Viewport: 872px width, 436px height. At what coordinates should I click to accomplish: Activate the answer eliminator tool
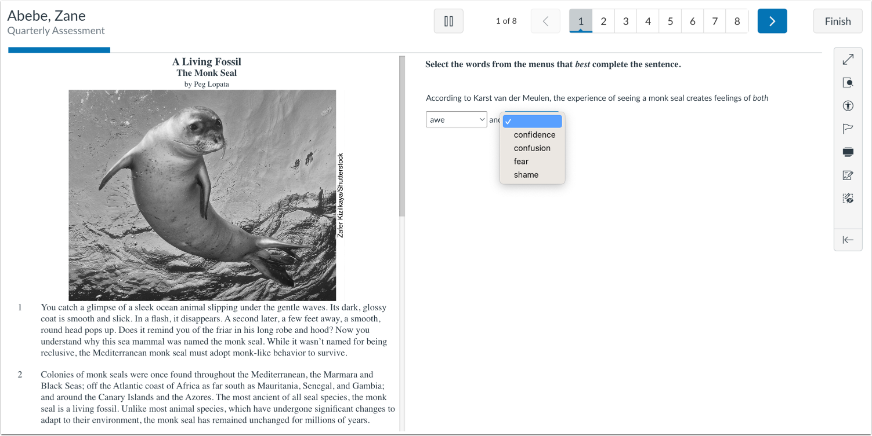848,198
